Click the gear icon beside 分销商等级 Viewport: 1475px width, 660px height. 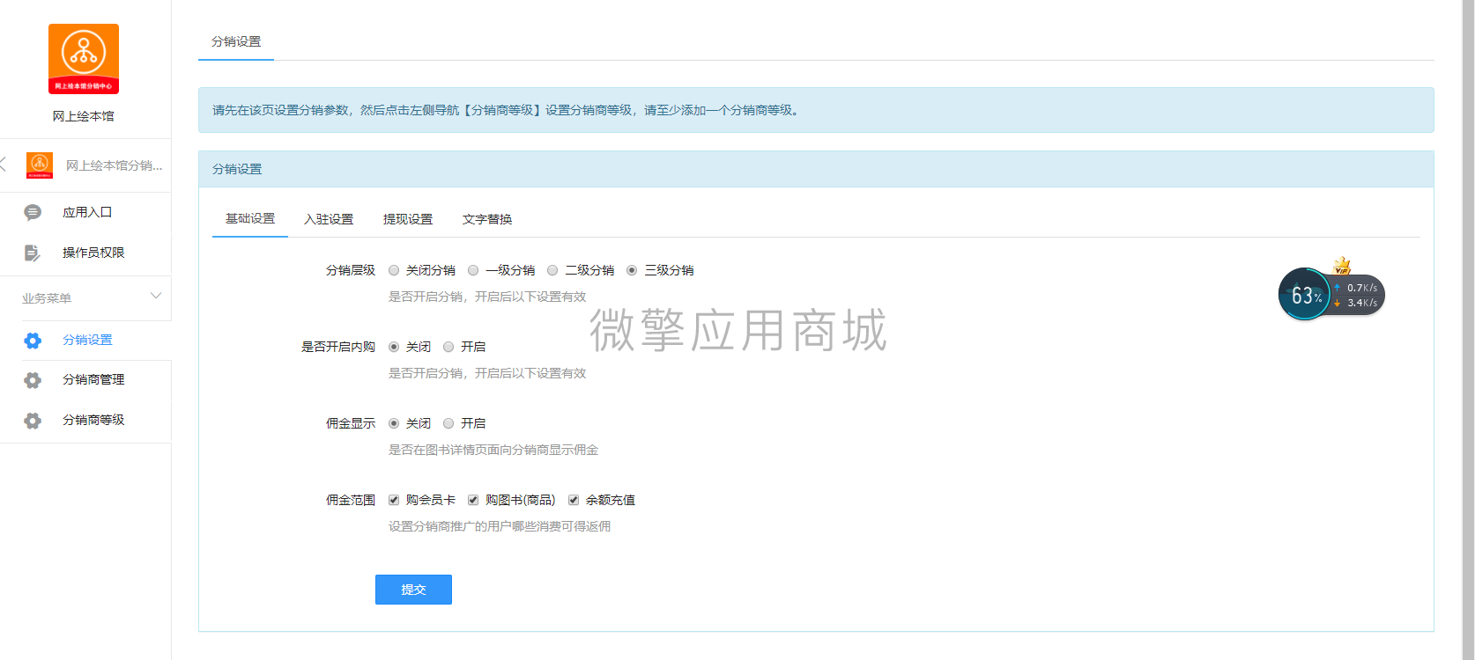(33, 420)
